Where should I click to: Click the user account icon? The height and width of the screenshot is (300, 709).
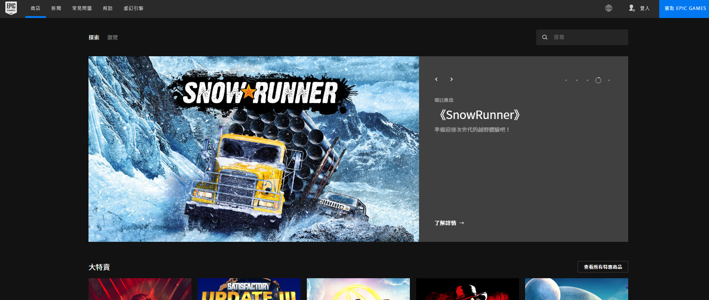click(x=632, y=8)
